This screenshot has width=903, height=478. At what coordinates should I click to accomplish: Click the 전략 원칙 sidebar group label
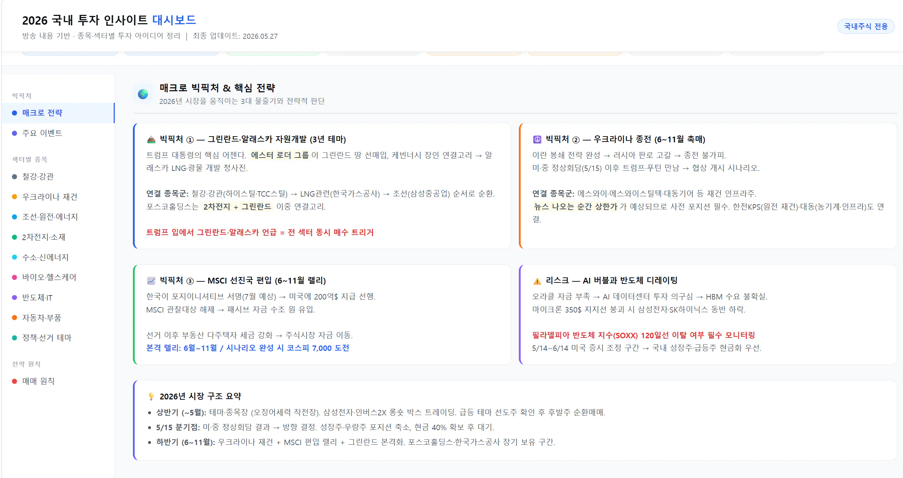click(26, 364)
